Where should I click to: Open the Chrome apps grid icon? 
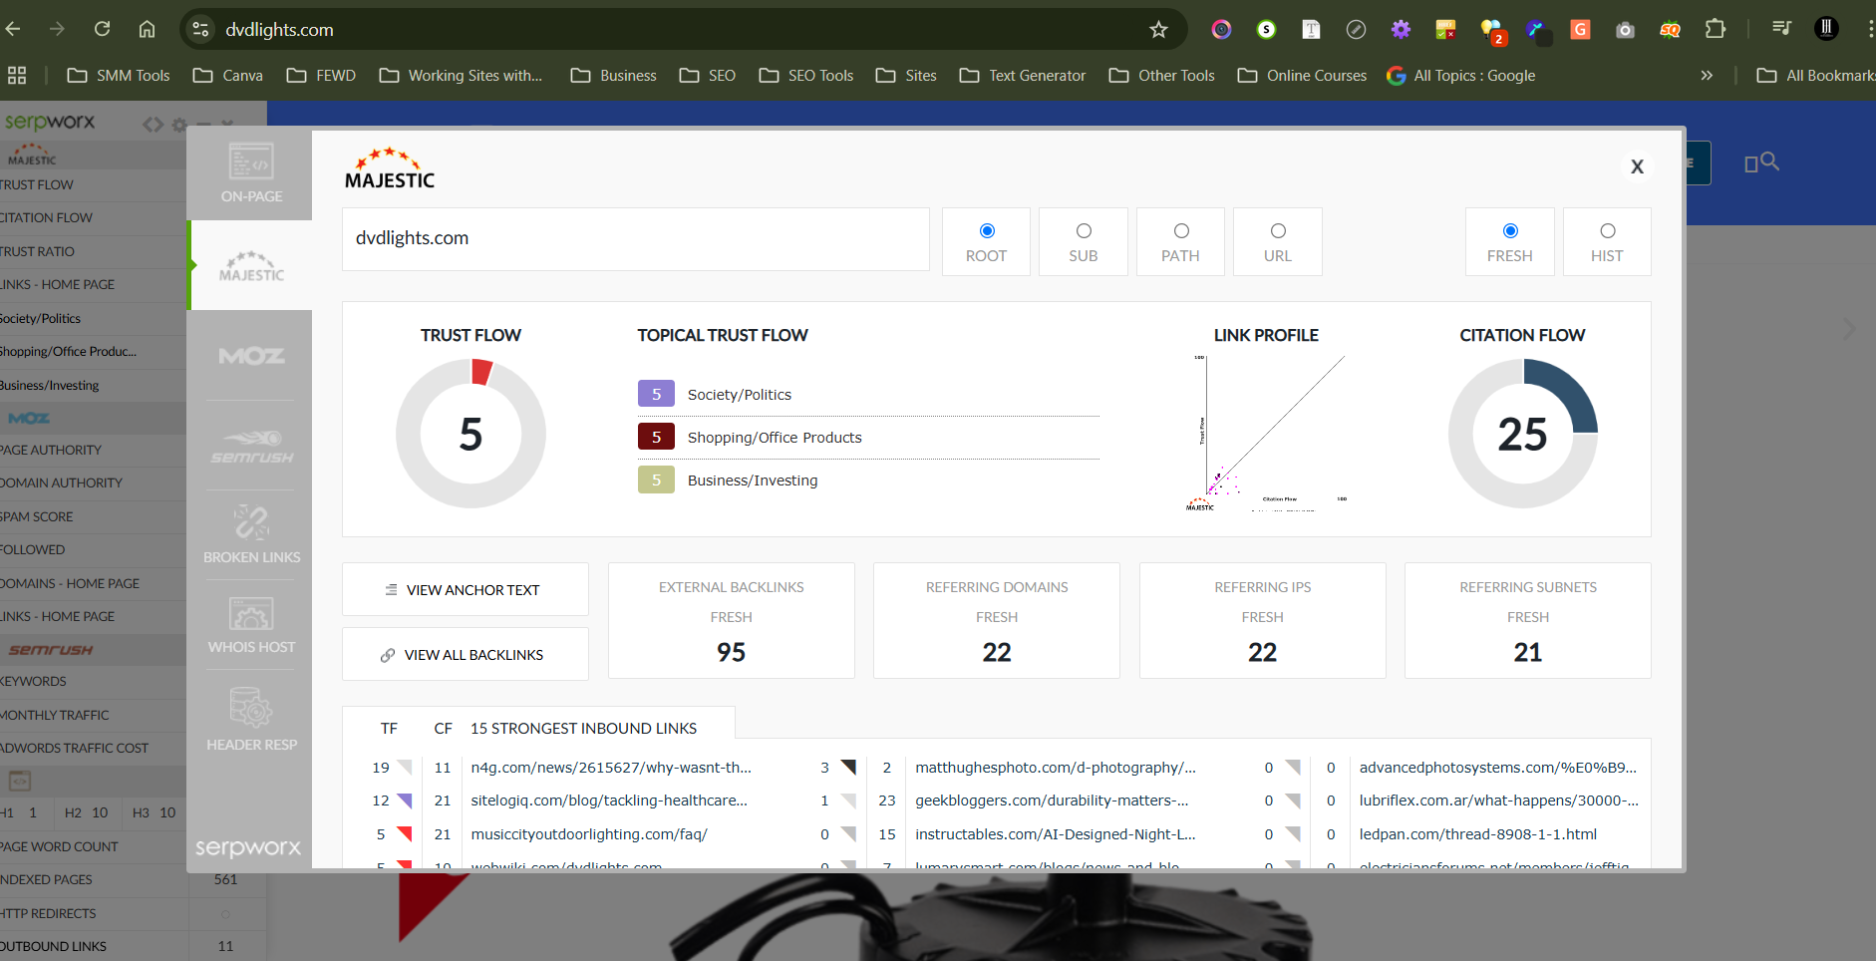(17, 75)
